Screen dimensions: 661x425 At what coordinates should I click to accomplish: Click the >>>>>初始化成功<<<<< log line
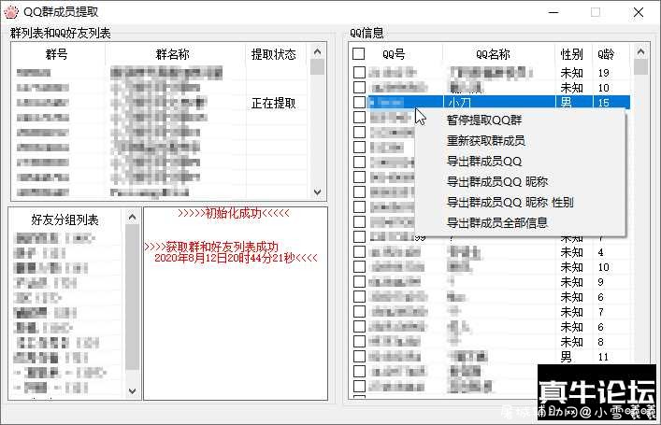(234, 213)
